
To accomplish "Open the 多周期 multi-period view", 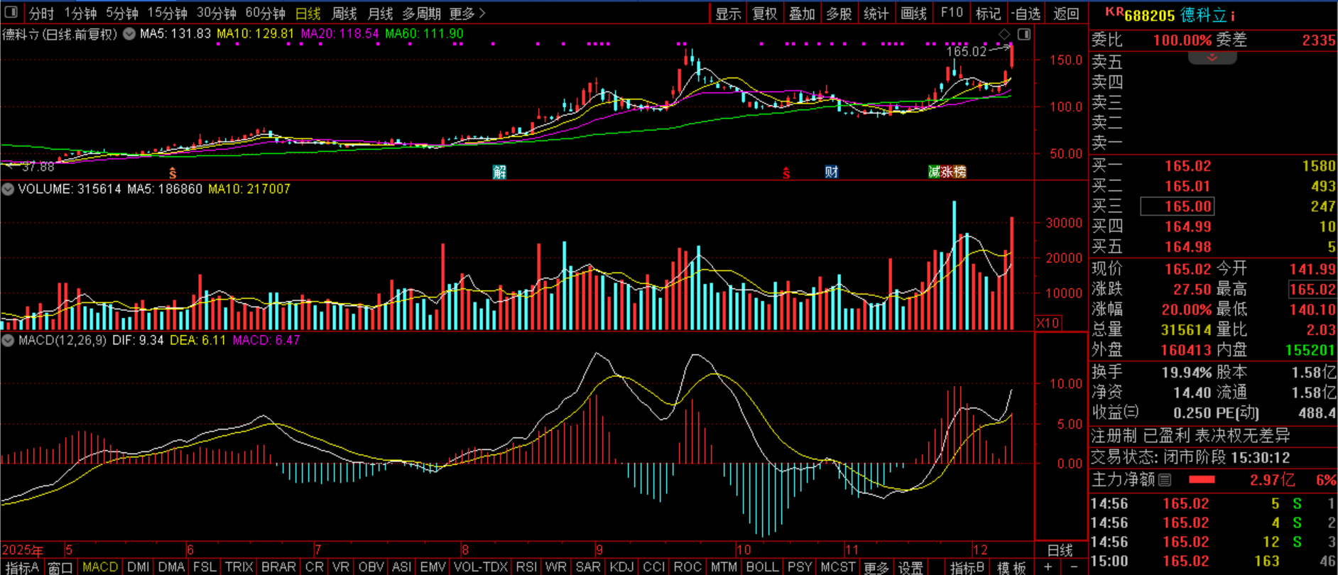I will coord(422,13).
